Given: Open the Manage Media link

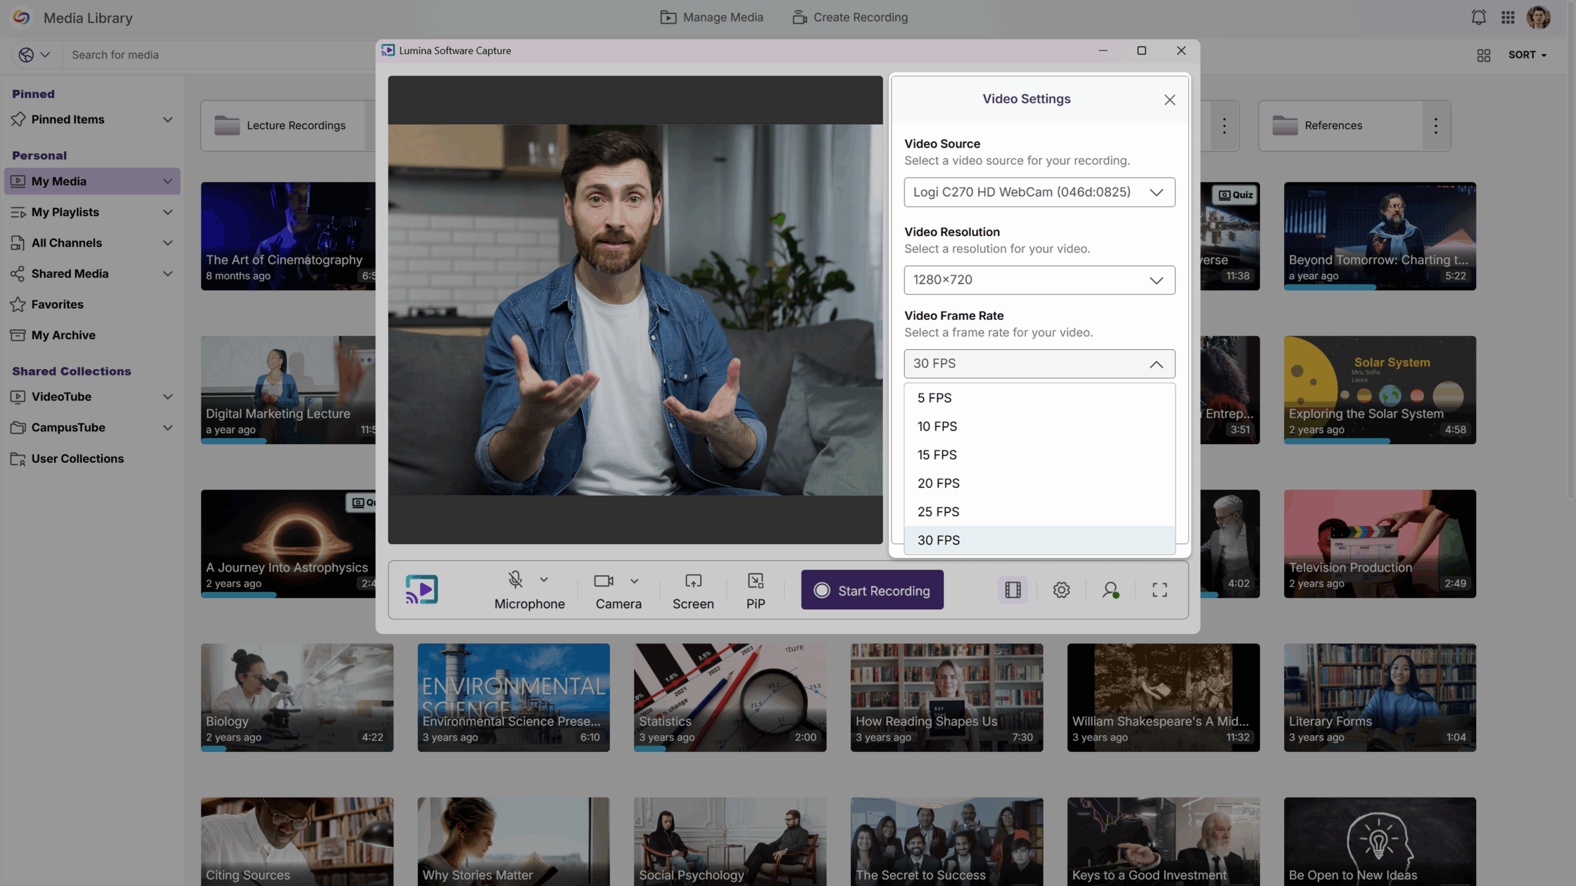Looking at the screenshot, I should point(712,17).
